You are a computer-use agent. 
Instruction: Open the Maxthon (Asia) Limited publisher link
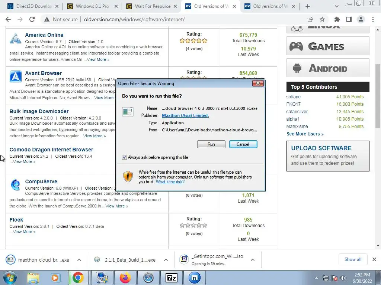tap(185, 115)
